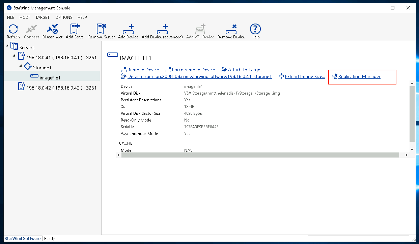Open the OPTIONS menu
The height and width of the screenshot is (244, 419).
[64, 17]
